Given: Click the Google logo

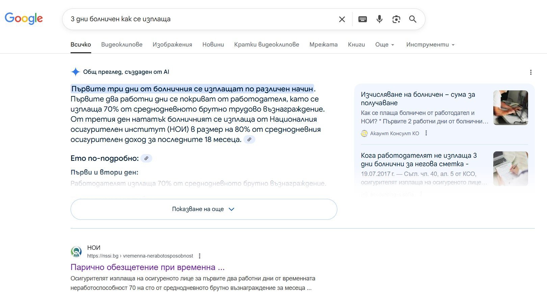Looking at the screenshot, I should pos(24,19).
